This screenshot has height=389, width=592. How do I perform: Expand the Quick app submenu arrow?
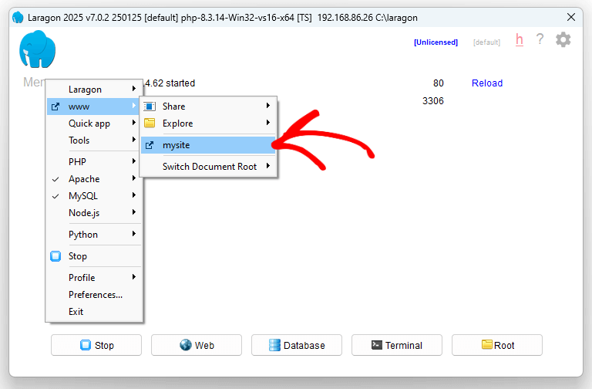(x=133, y=123)
